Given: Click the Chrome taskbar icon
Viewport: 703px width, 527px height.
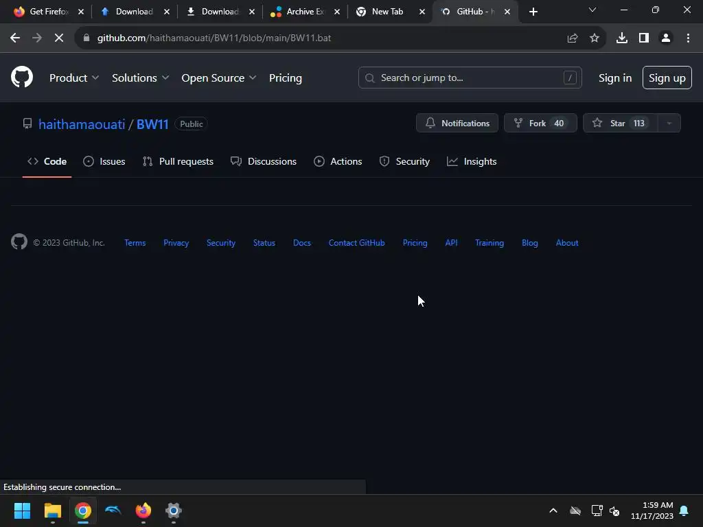Looking at the screenshot, I should click(x=83, y=511).
